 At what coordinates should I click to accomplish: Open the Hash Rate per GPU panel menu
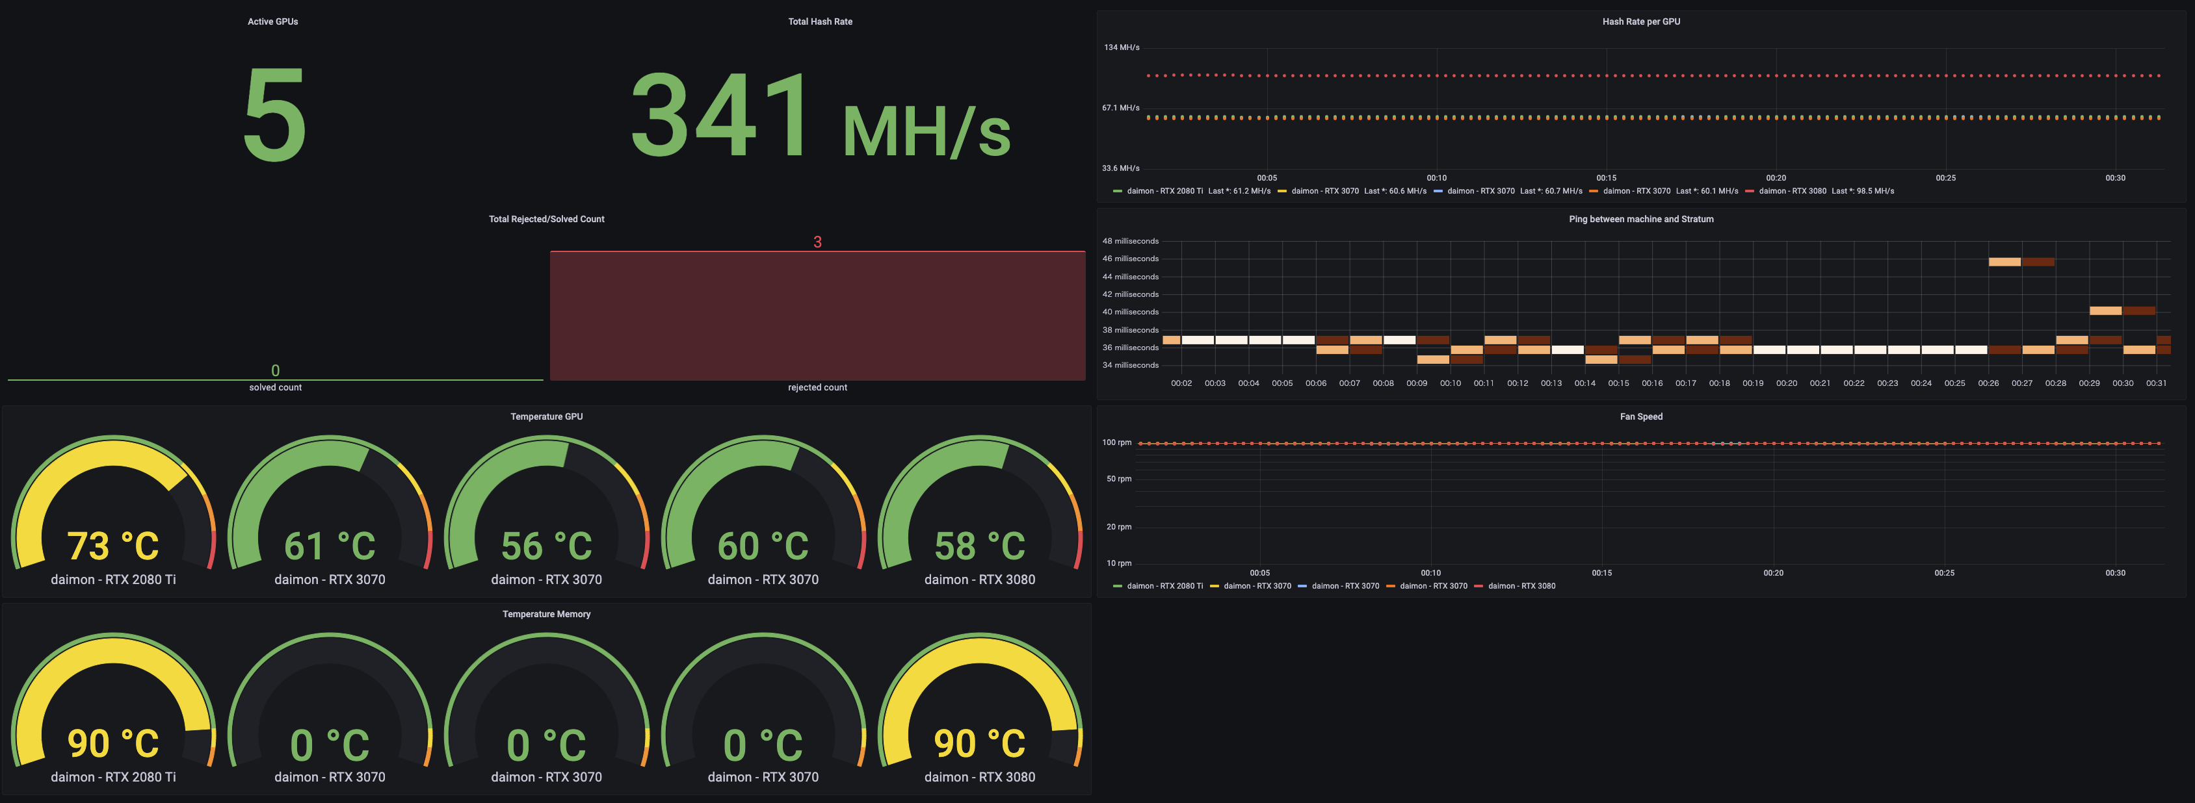1640,21
